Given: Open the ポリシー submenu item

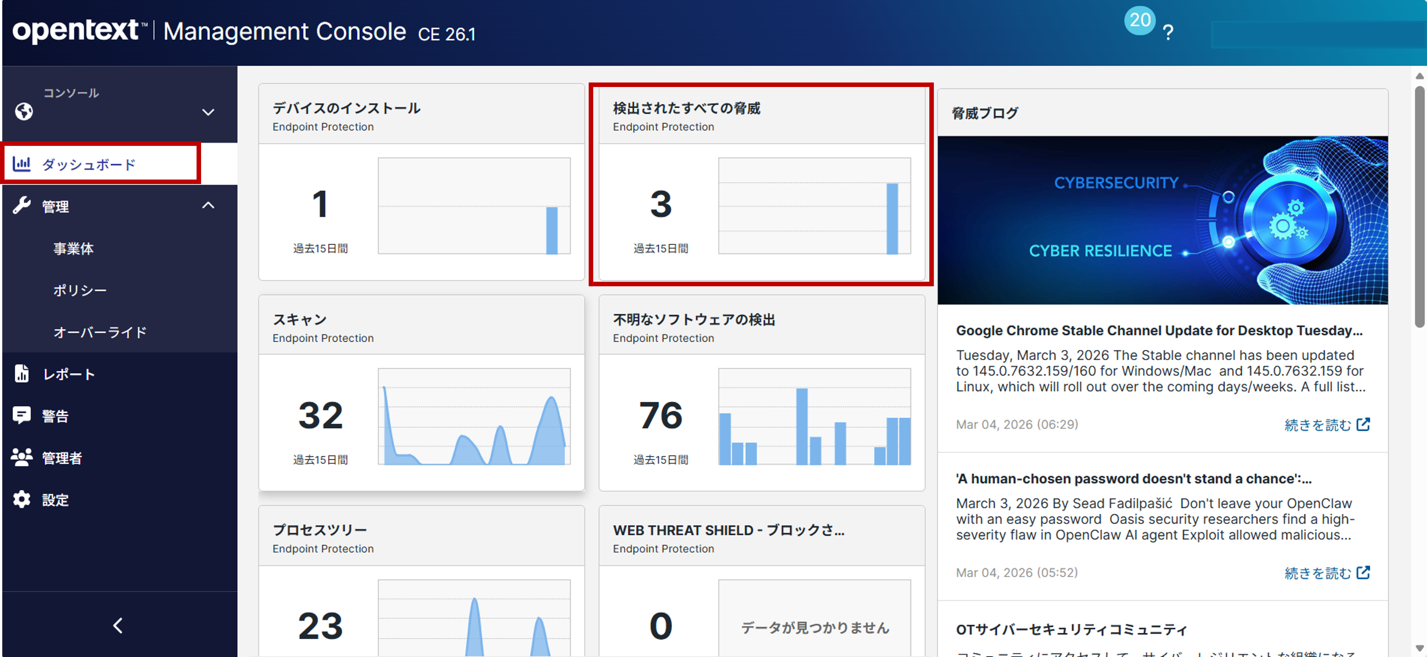Looking at the screenshot, I should coord(80,290).
